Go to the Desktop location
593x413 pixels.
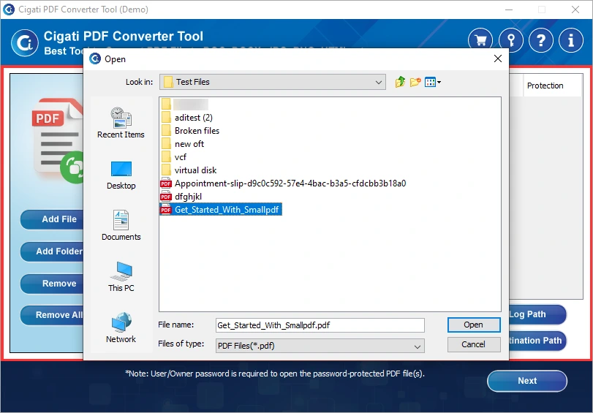coord(121,175)
